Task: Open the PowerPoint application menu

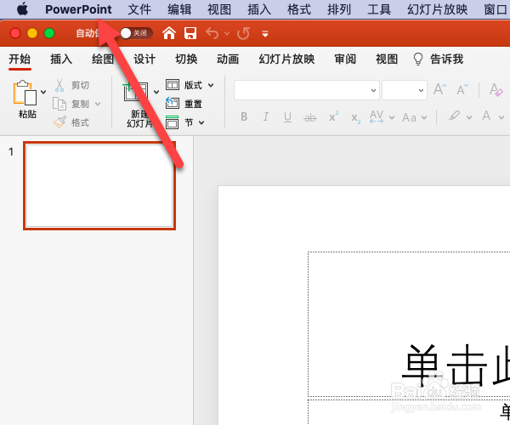Action: tap(78, 9)
